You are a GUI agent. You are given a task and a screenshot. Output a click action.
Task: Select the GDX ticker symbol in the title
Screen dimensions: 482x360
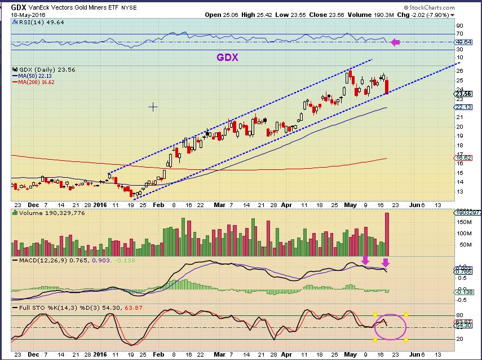tap(19, 7)
